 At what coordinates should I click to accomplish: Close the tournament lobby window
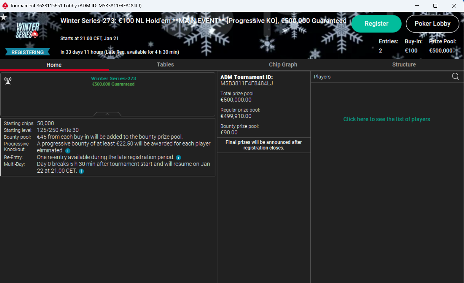tap(454, 6)
